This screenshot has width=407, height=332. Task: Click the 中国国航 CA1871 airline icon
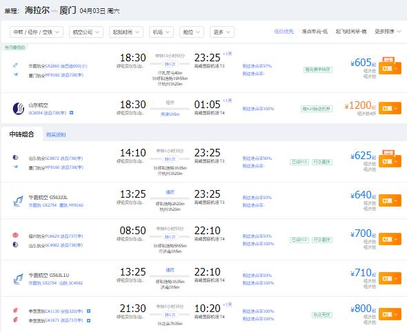(16, 320)
